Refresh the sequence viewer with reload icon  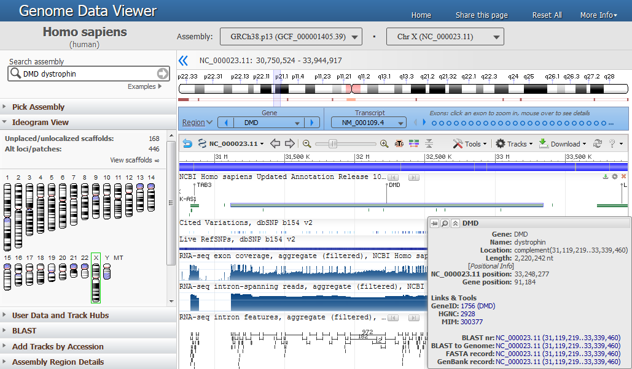click(598, 143)
